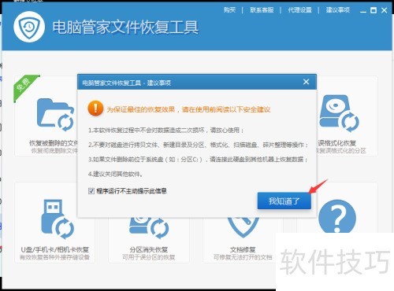This screenshot has width=394, height=291.
Task: Click tip 4 建议关闭其他软件 text
Action: [115, 174]
